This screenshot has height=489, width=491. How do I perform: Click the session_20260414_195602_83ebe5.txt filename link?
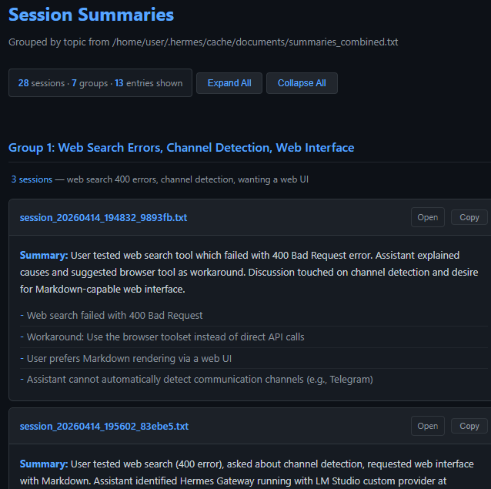(104, 426)
